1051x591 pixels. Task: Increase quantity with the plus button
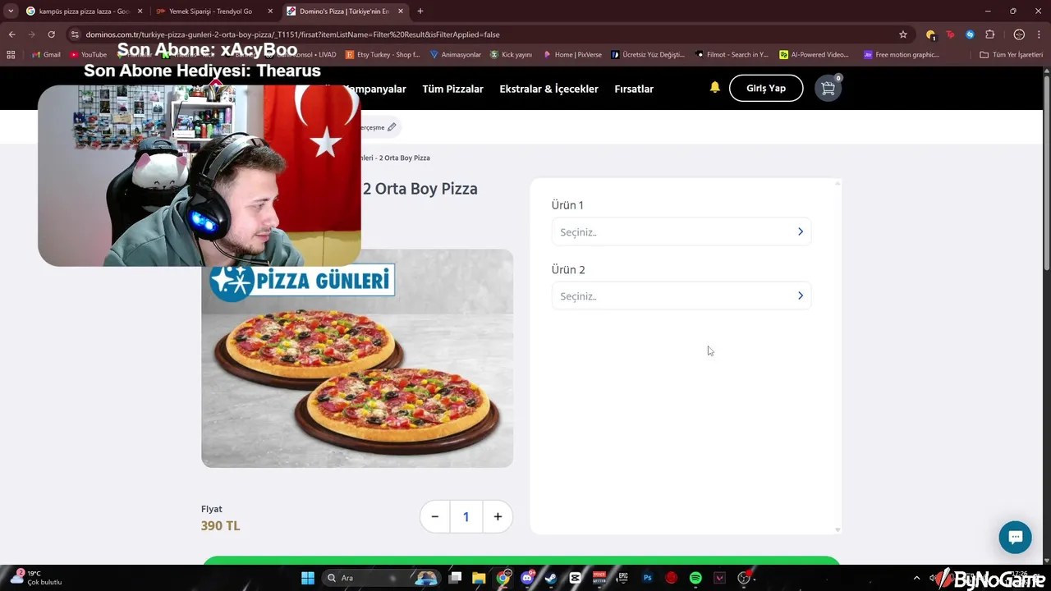click(x=498, y=516)
